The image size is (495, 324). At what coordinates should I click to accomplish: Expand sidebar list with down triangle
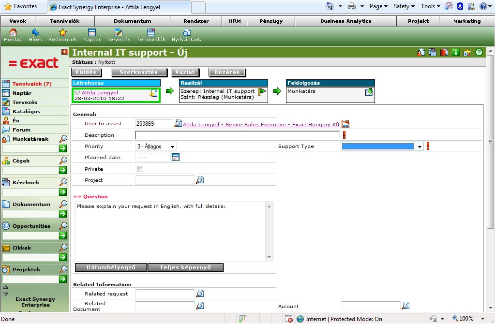pyautogui.click(x=6, y=294)
